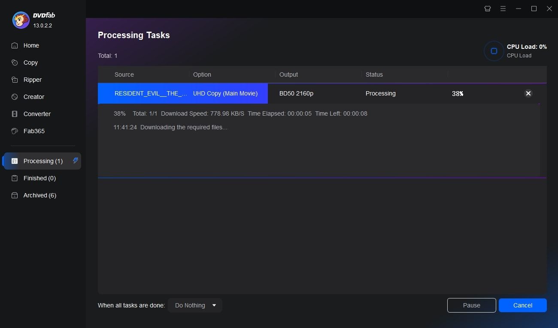Click the version number 13.0.2.2
This screenshot has height=328, width=558.
point(42,25)
